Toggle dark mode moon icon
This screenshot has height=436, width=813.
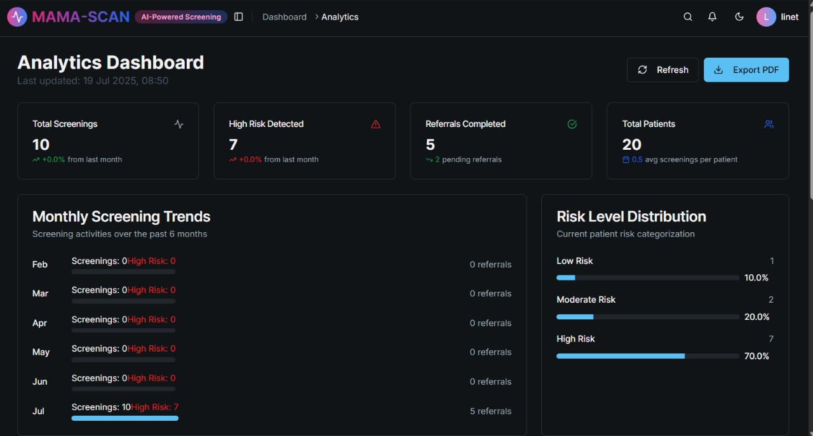(x=739, y=17)
